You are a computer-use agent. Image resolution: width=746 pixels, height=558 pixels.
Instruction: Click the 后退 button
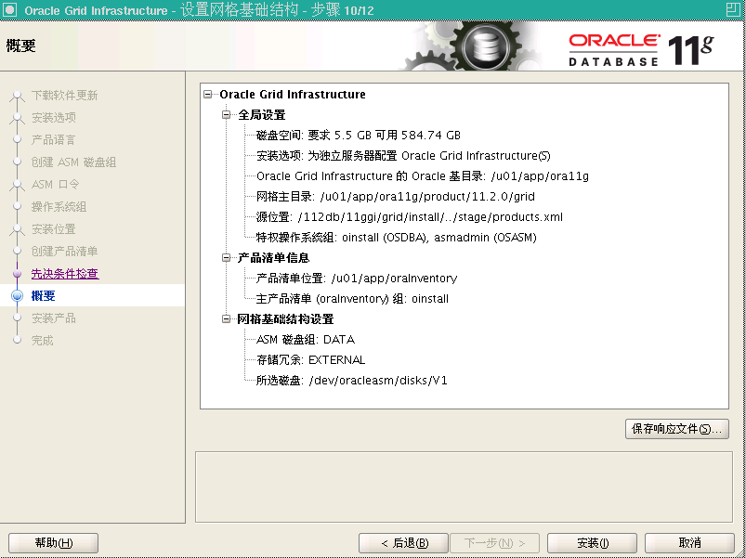(402, 542)
